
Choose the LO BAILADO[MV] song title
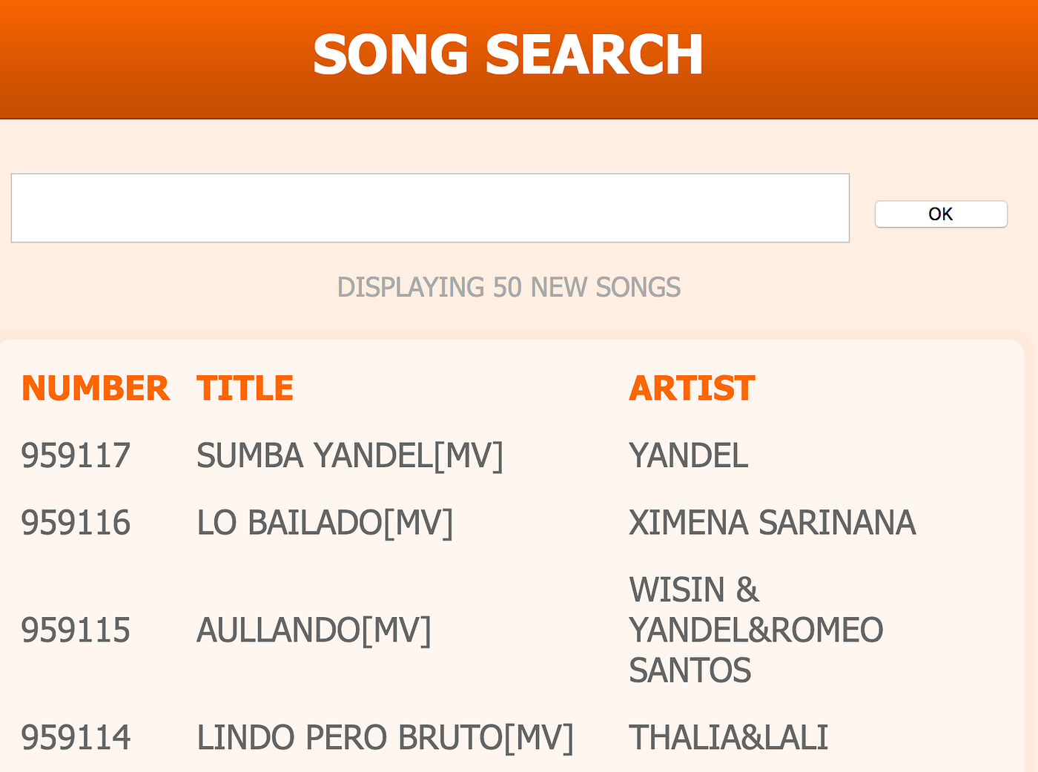click(x=325, y=523)
